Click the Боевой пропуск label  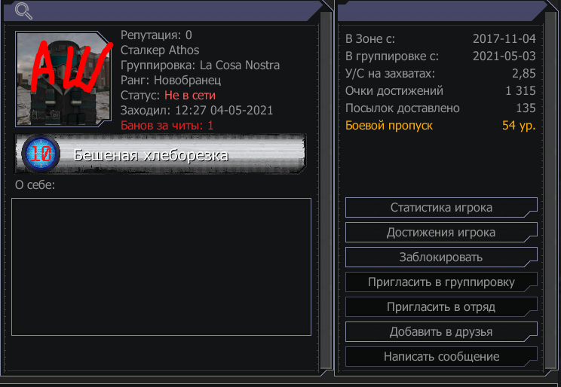click(389, 126)
